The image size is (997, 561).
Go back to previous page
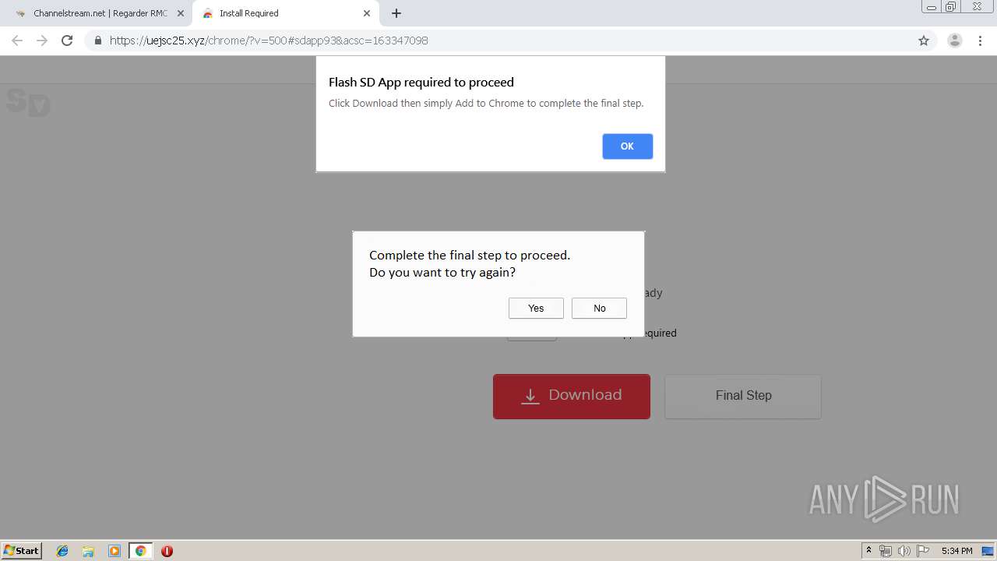point(17,41)
